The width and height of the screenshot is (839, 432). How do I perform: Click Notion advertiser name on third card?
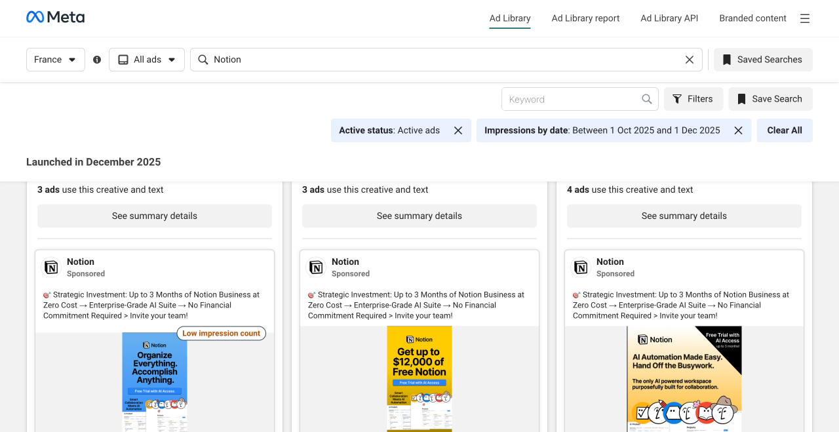(x=610, y=262)
